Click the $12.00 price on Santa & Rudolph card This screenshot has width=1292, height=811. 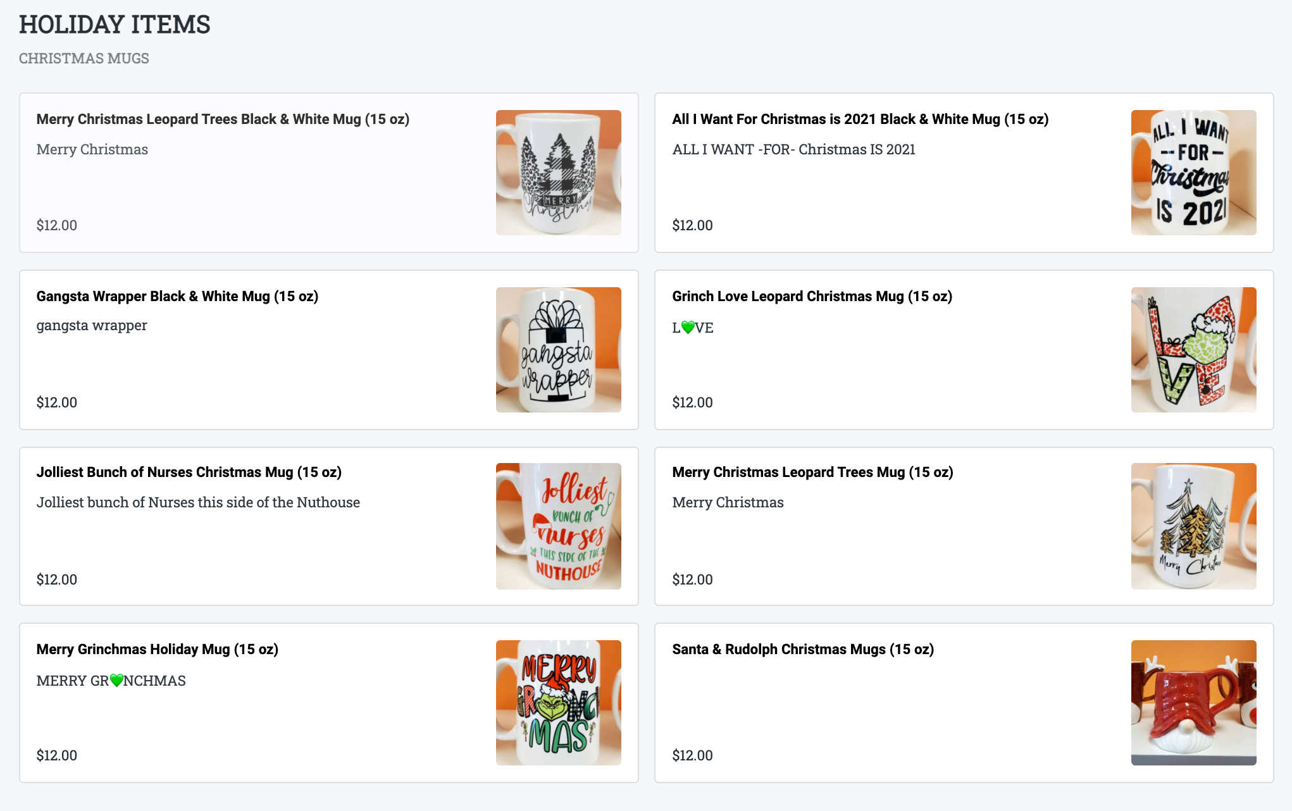(692, 755)
